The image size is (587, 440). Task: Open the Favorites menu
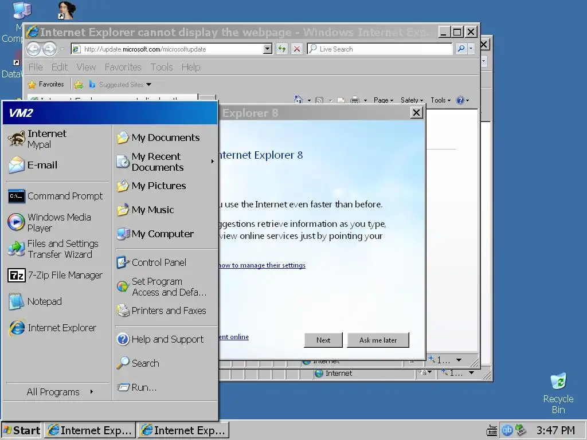(123, 67)
